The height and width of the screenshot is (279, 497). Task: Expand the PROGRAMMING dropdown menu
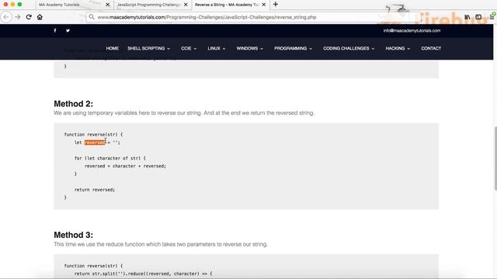(x=294, y=48)
